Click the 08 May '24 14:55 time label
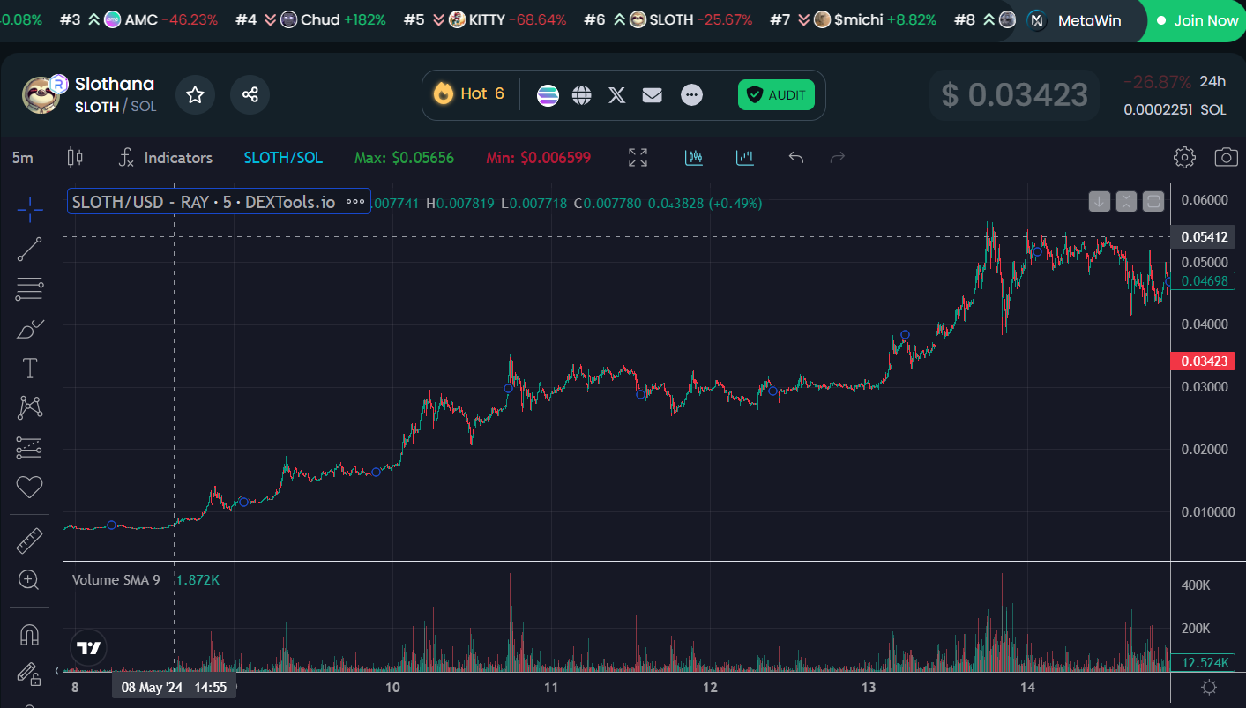This screenshot has width=1246, height=708. tap(174, 687)
